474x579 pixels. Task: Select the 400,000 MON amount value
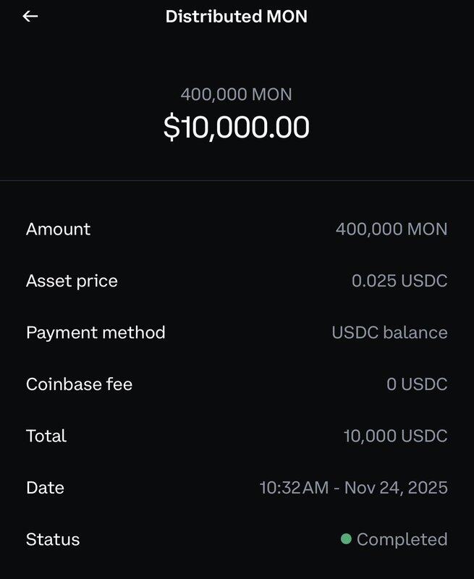(391, 229)
